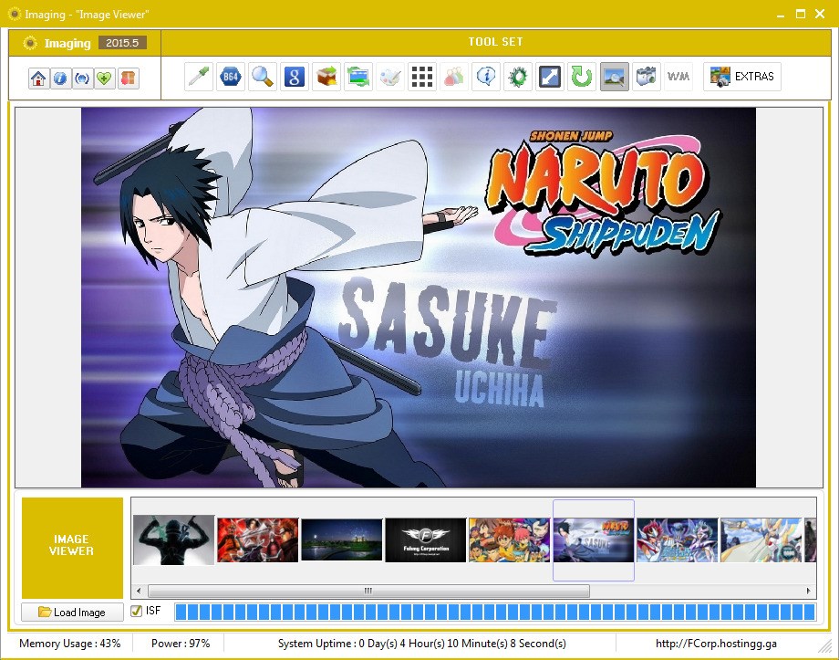Click the left arrow of thumbnail scrollbar

click(140, 591)
